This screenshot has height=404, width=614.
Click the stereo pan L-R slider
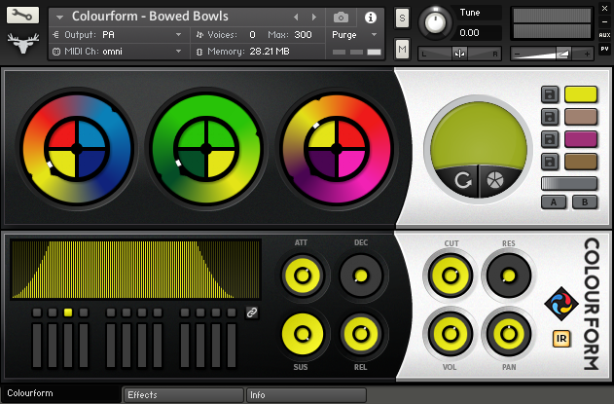click(x=459, y=54)
